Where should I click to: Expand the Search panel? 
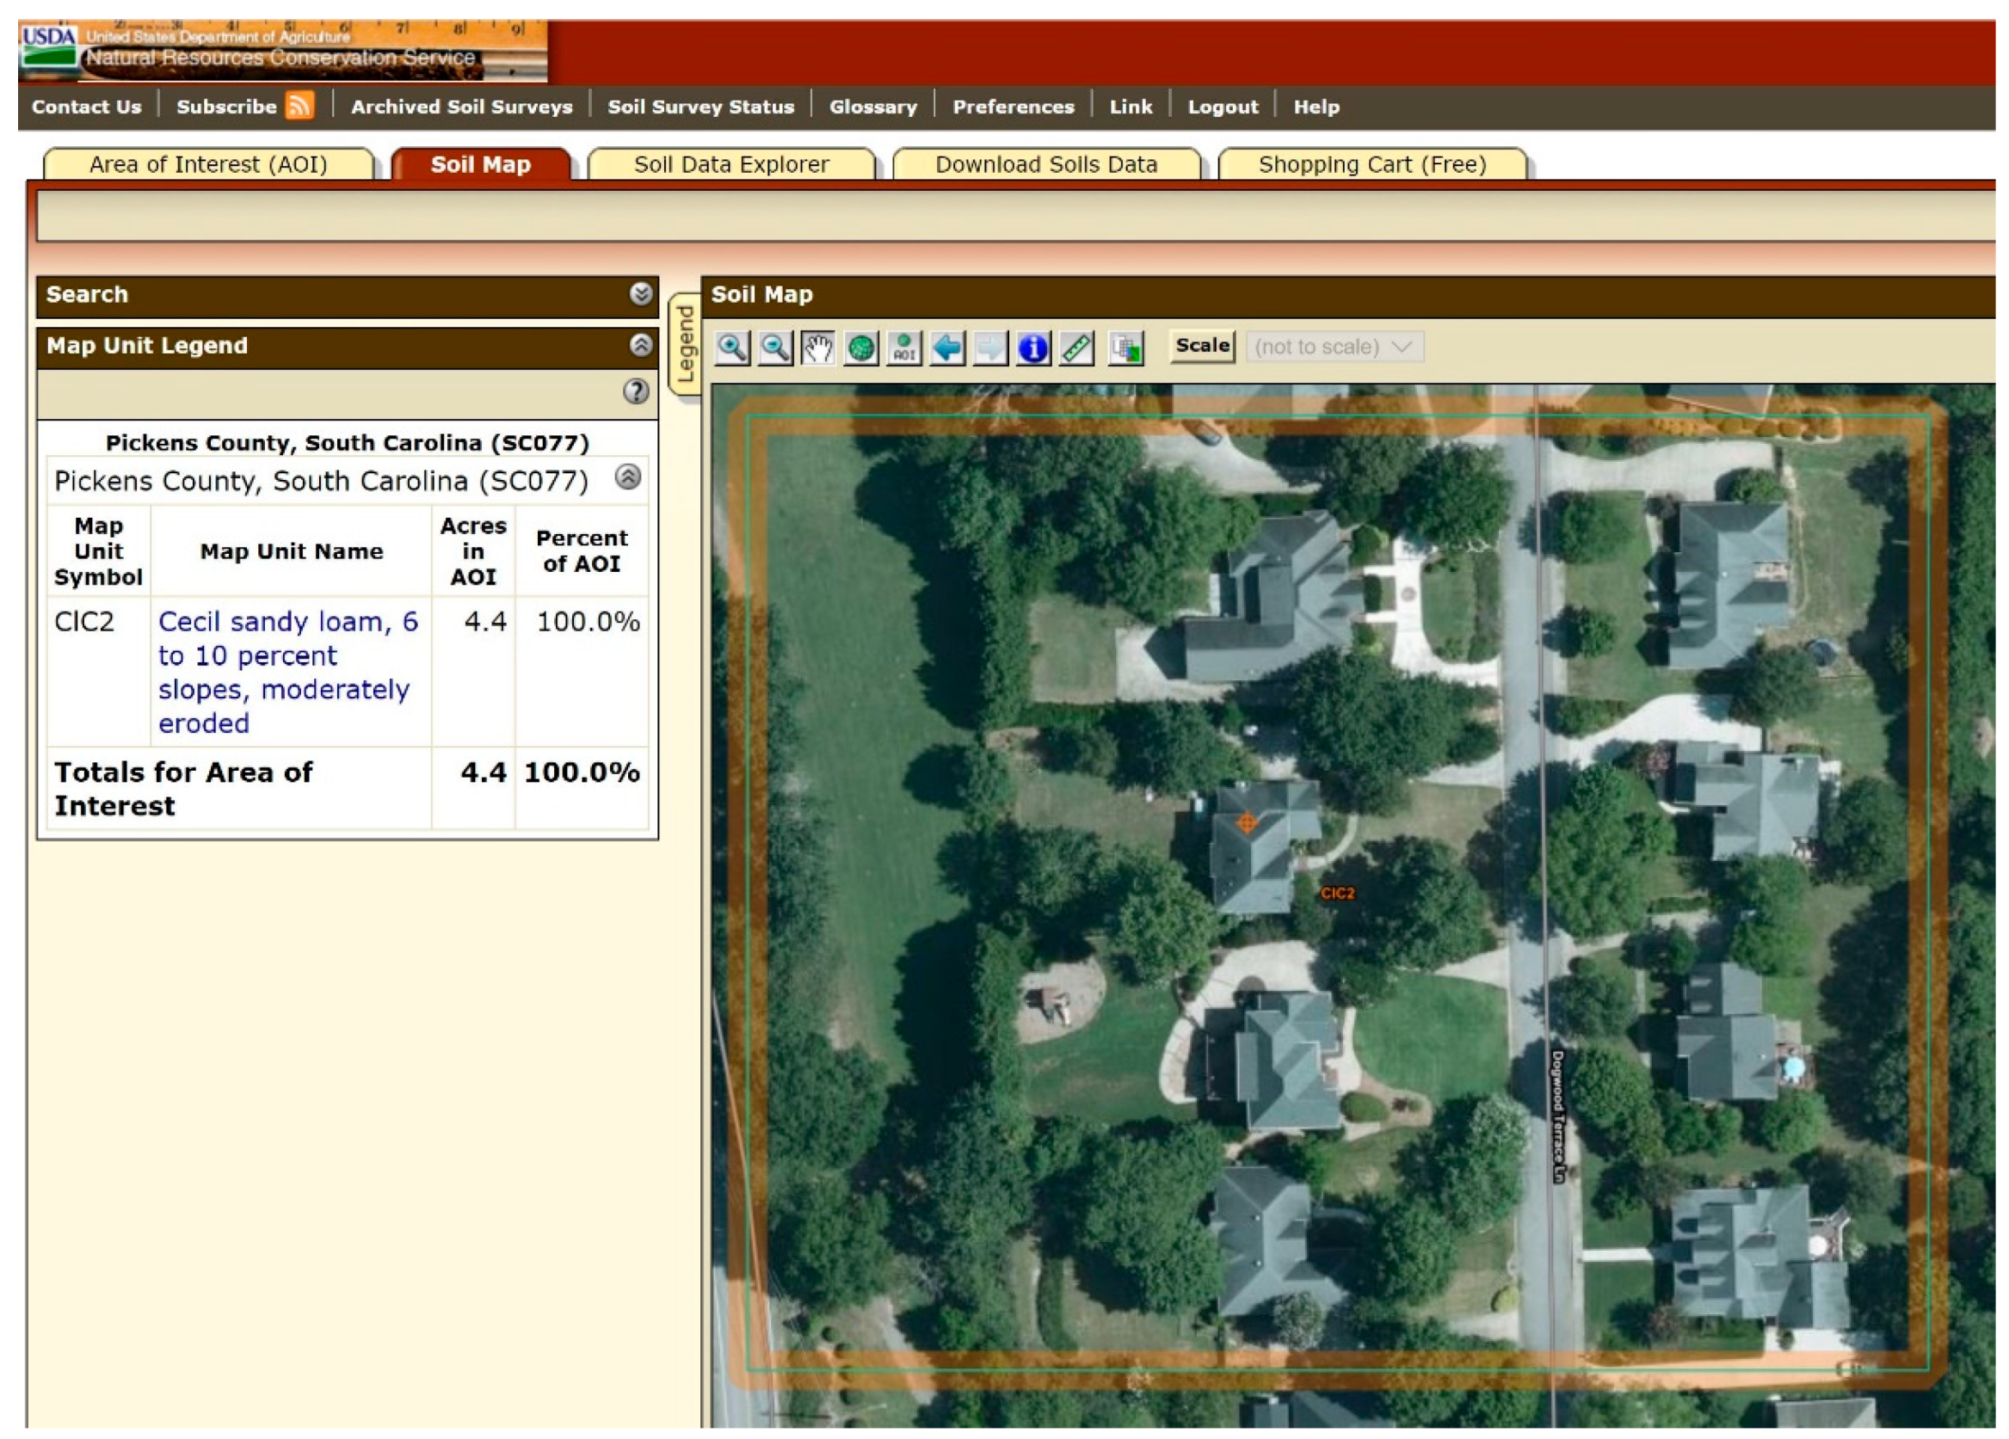(640, 294)
